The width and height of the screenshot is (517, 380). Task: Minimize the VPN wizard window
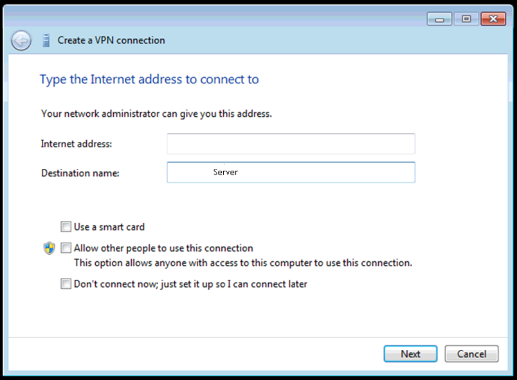(x=439, y=19)
